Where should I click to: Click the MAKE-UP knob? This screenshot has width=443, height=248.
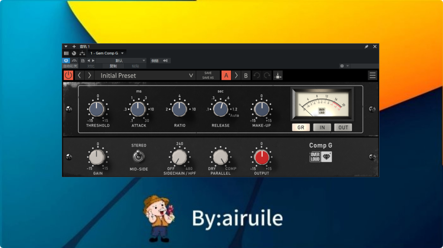[x=262, y=109]
